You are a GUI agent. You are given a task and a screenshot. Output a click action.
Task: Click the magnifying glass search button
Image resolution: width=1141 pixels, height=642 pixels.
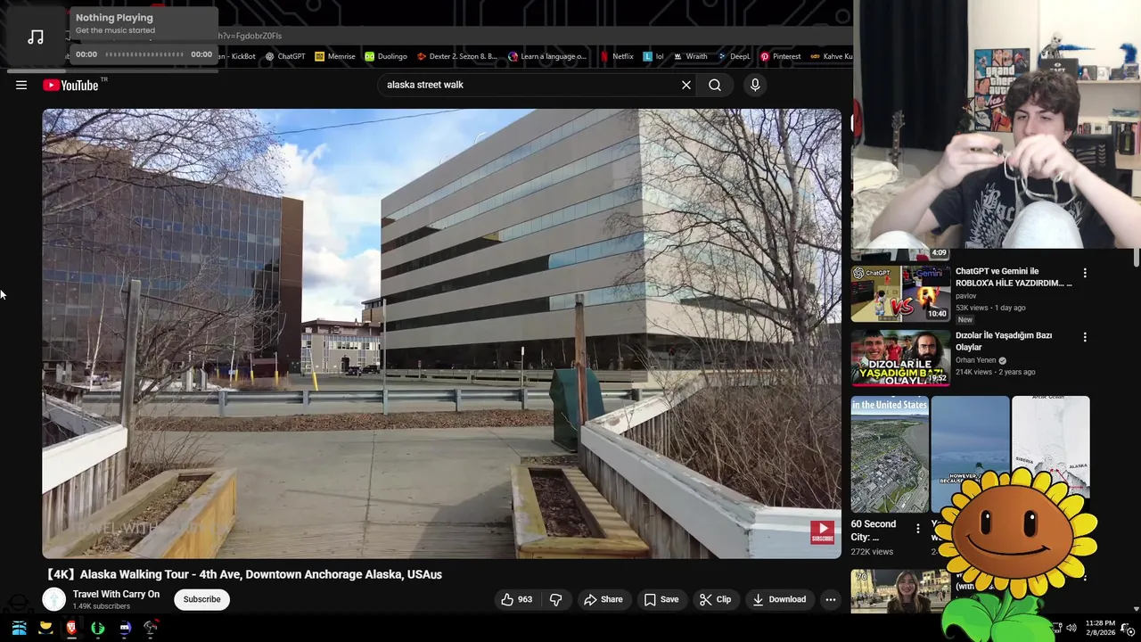pos(715,85)
